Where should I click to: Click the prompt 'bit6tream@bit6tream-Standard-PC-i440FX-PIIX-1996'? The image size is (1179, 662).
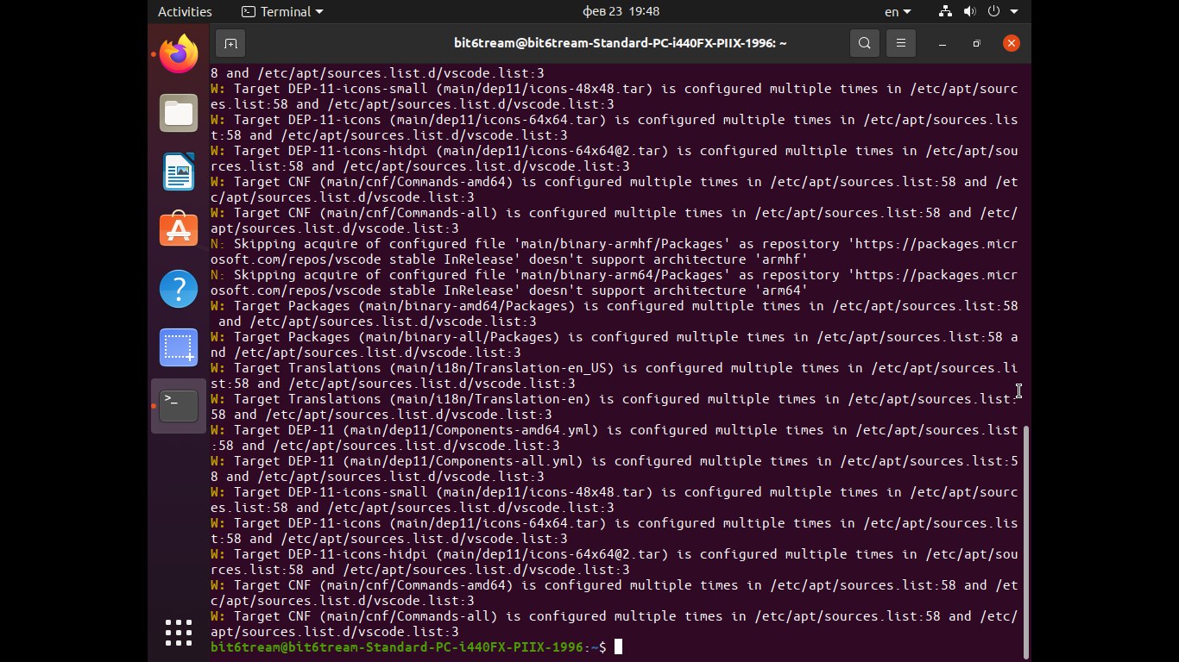click(397, 647)
